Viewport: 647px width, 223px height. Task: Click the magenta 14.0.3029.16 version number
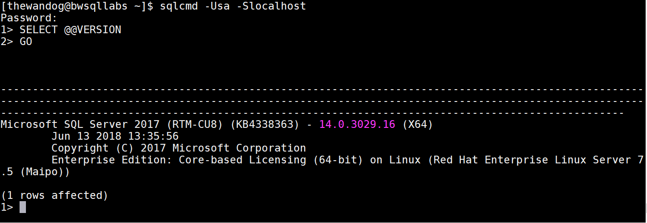(357, 125)
